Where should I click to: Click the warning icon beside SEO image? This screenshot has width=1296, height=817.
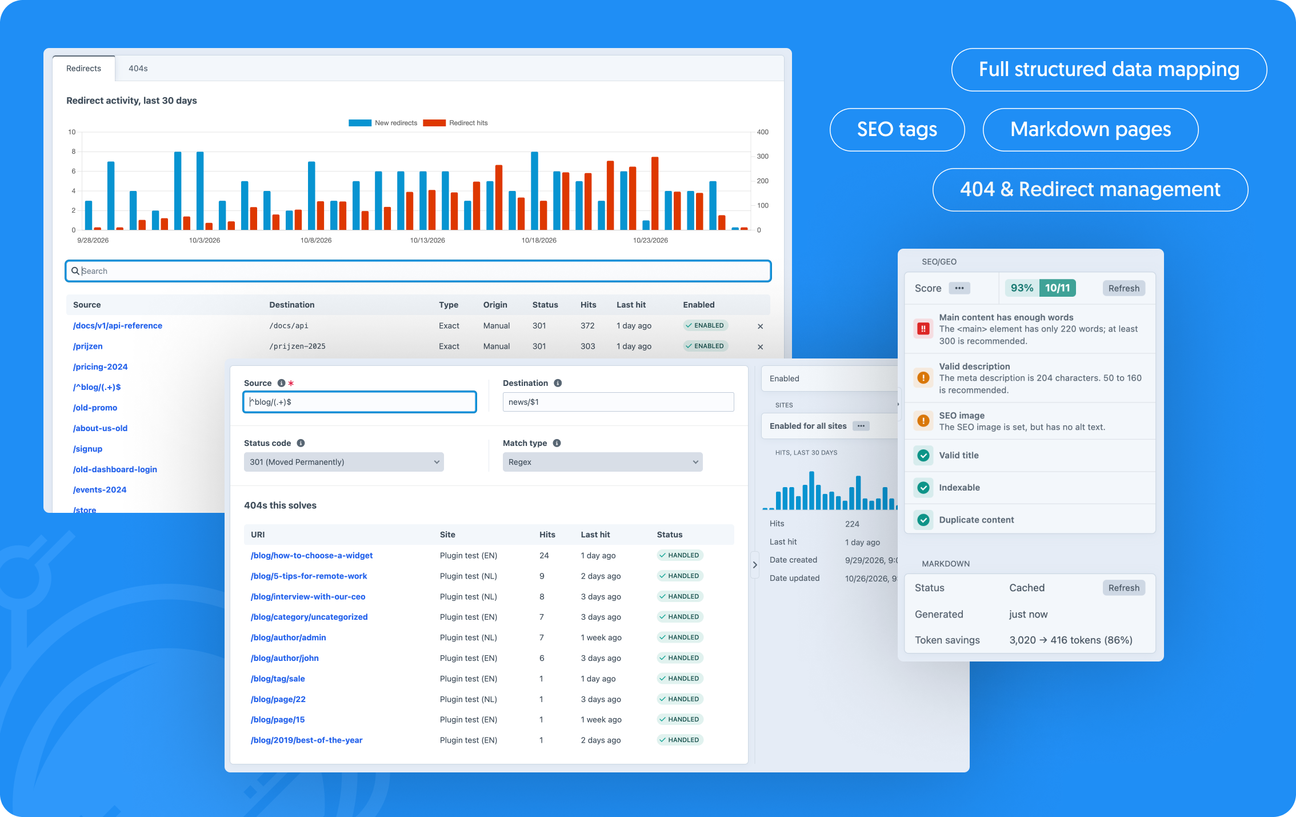click(x=923, y=421)
